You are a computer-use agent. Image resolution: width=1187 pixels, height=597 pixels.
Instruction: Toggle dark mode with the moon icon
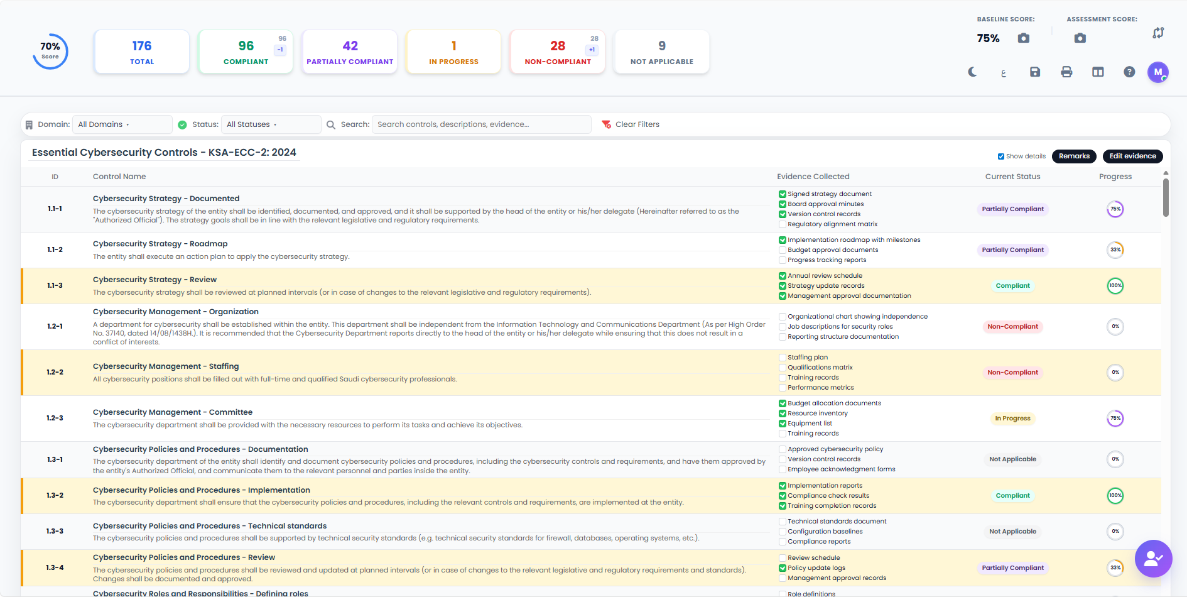point(972,72)
